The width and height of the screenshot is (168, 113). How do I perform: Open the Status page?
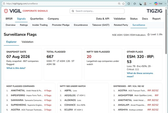coord(134,19)
